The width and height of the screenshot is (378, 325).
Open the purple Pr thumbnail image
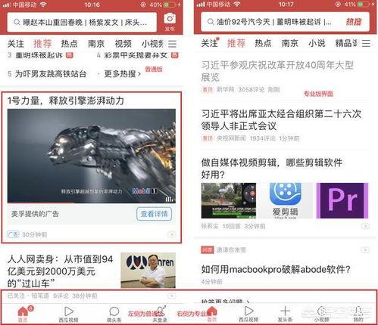click(x=342, y=200)
